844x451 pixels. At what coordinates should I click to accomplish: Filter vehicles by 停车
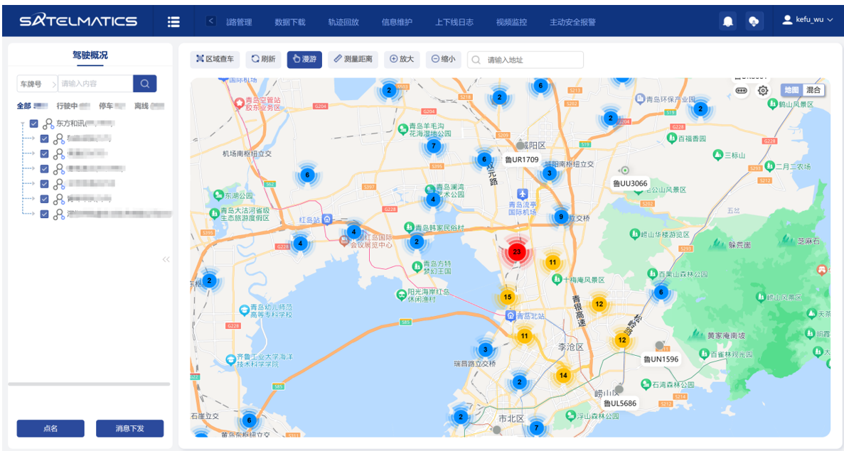coord(105,106)
